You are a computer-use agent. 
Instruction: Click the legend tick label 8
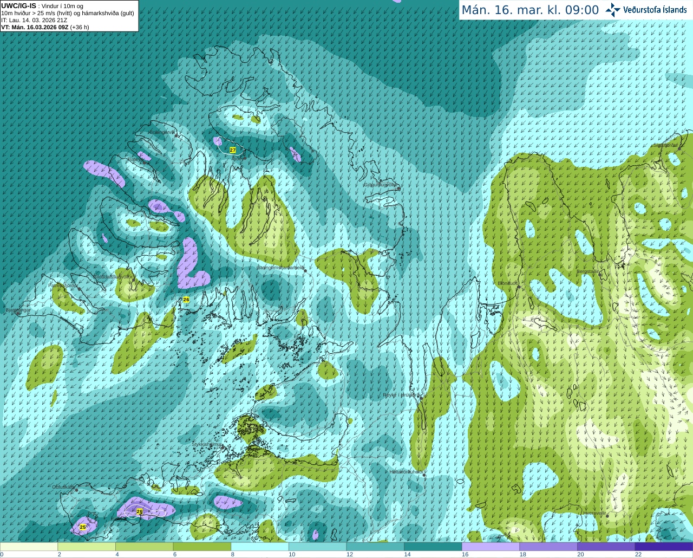[x=233, y=554]
